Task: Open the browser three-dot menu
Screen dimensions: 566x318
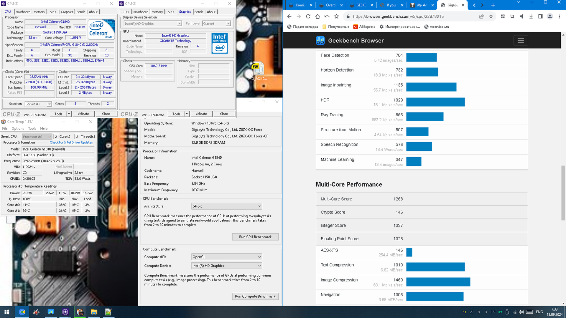Action: pyautogui.click(x=559, y=16)
